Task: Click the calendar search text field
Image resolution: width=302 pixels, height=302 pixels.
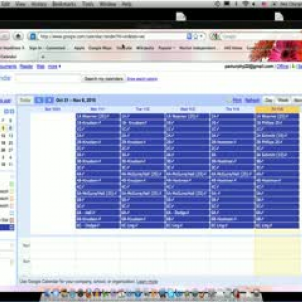Action: click(x=48, y=79)
